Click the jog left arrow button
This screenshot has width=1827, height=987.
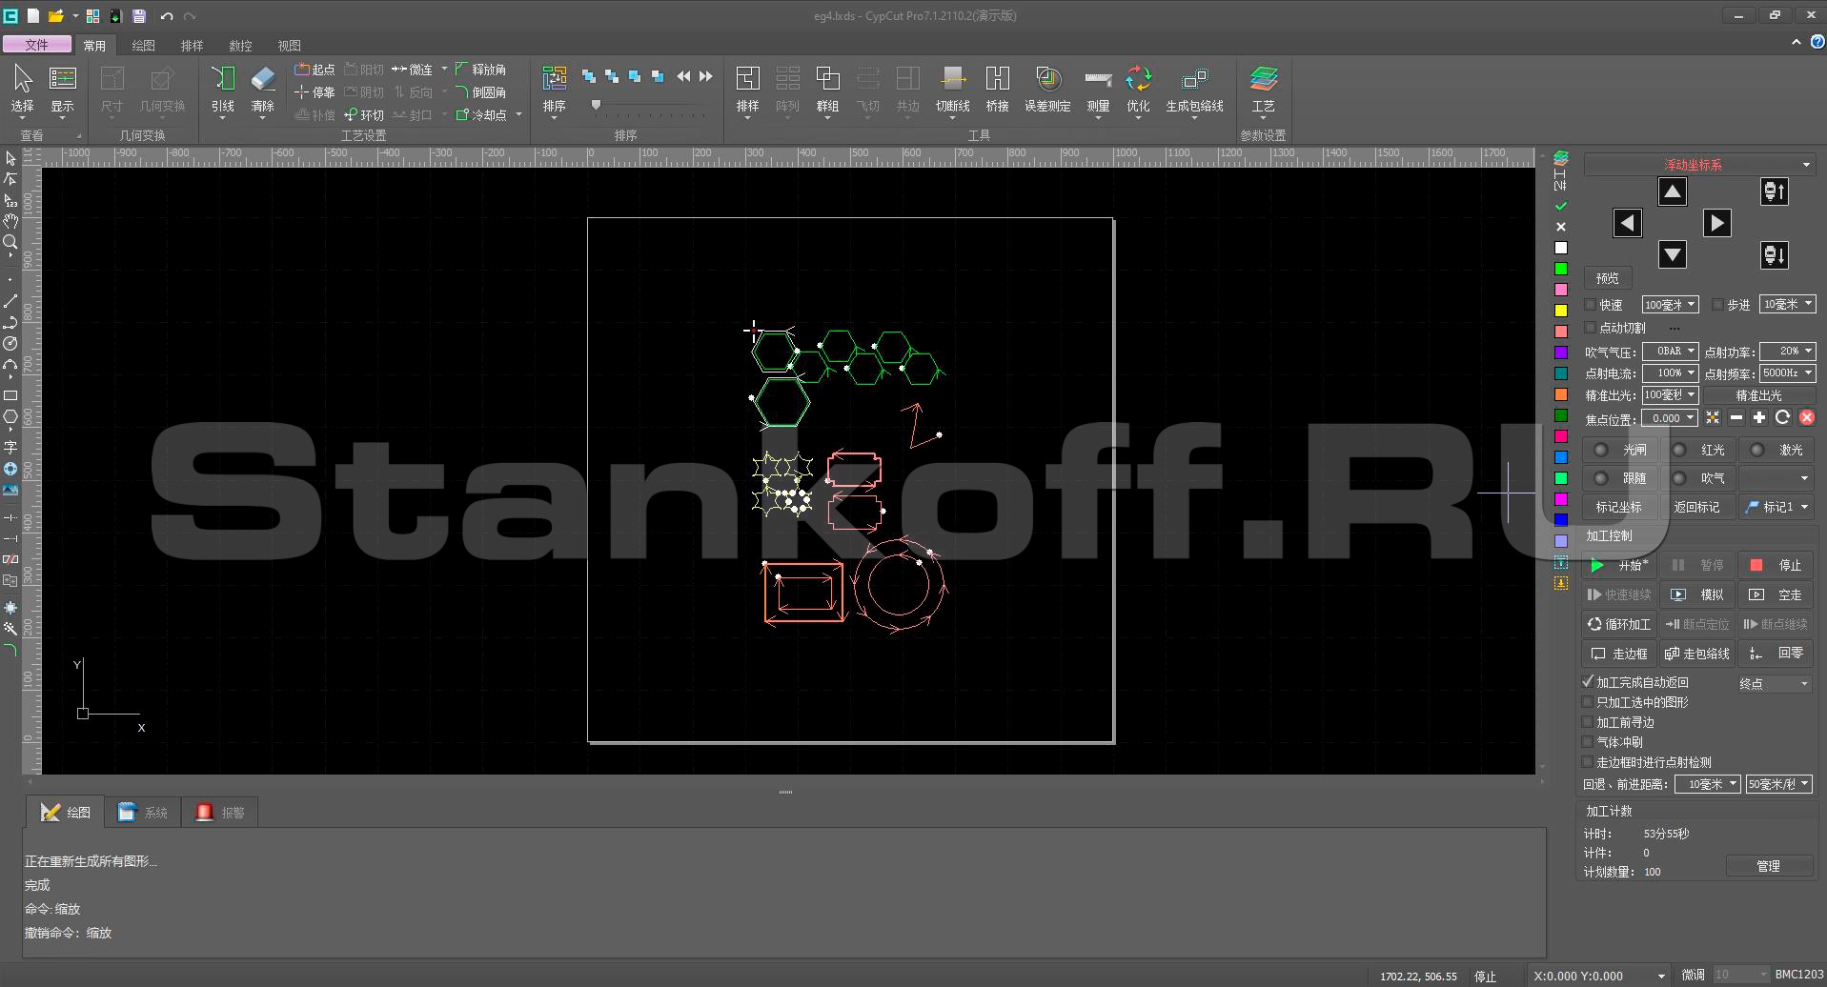coord(1628,224)
